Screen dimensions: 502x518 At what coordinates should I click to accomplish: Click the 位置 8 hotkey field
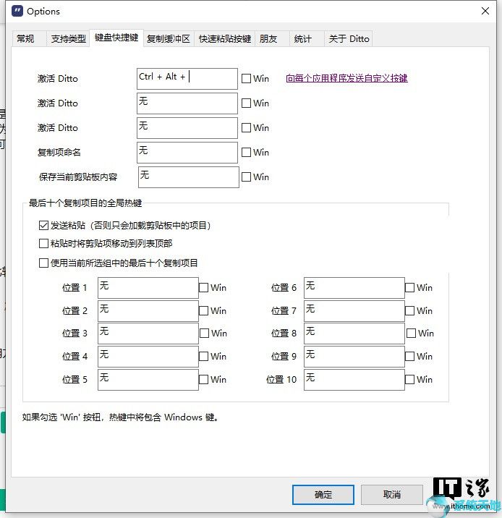(354, 334)
